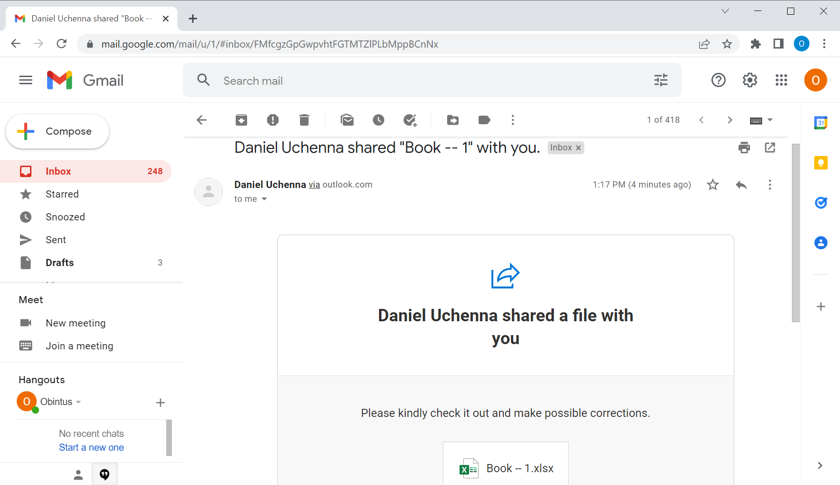This screenshot has width=840, height=485.
Task: Open the Book -- 1.xlsx attachment
Action: point(505,467)
